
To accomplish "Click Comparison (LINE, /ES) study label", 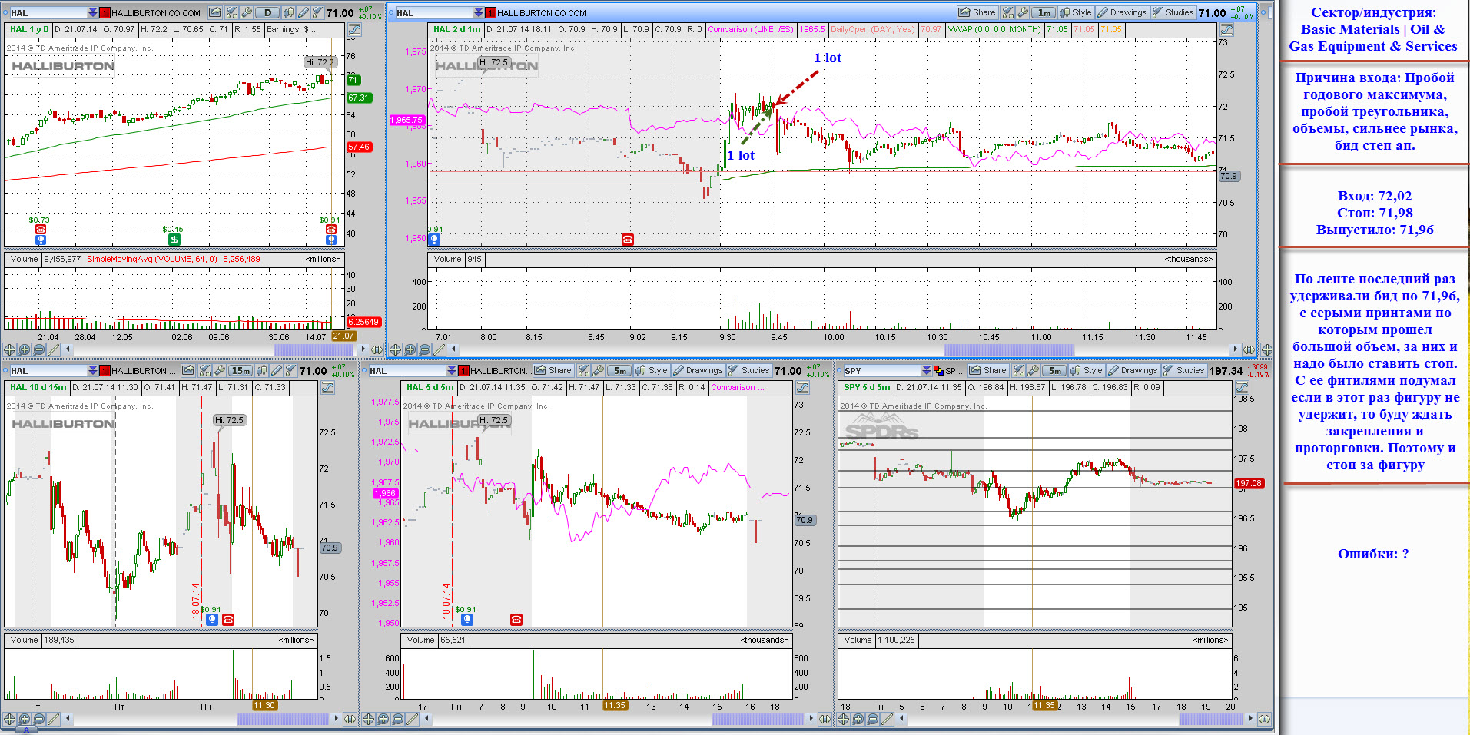I will (x=750, y=29).
